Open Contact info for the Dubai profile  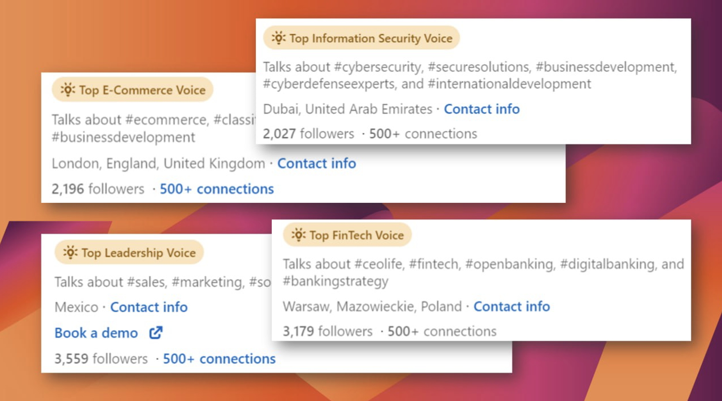[x=481, y=109]
